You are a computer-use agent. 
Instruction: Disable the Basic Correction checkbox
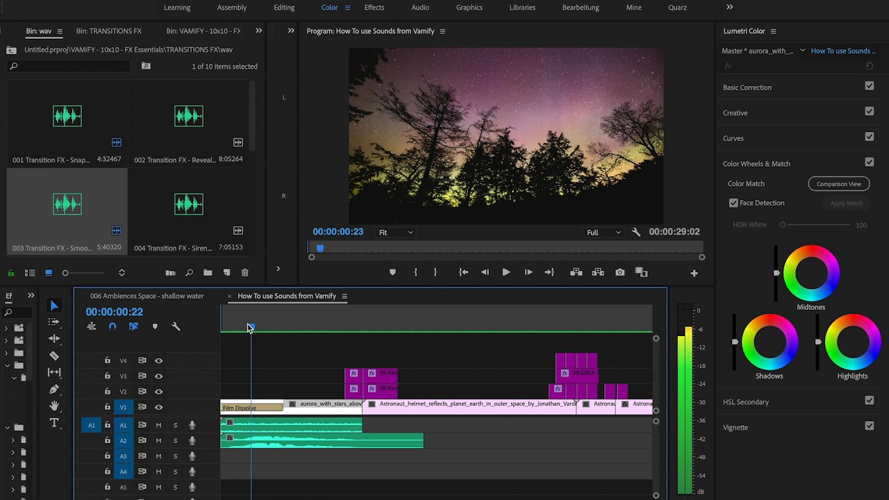[869, 86]
